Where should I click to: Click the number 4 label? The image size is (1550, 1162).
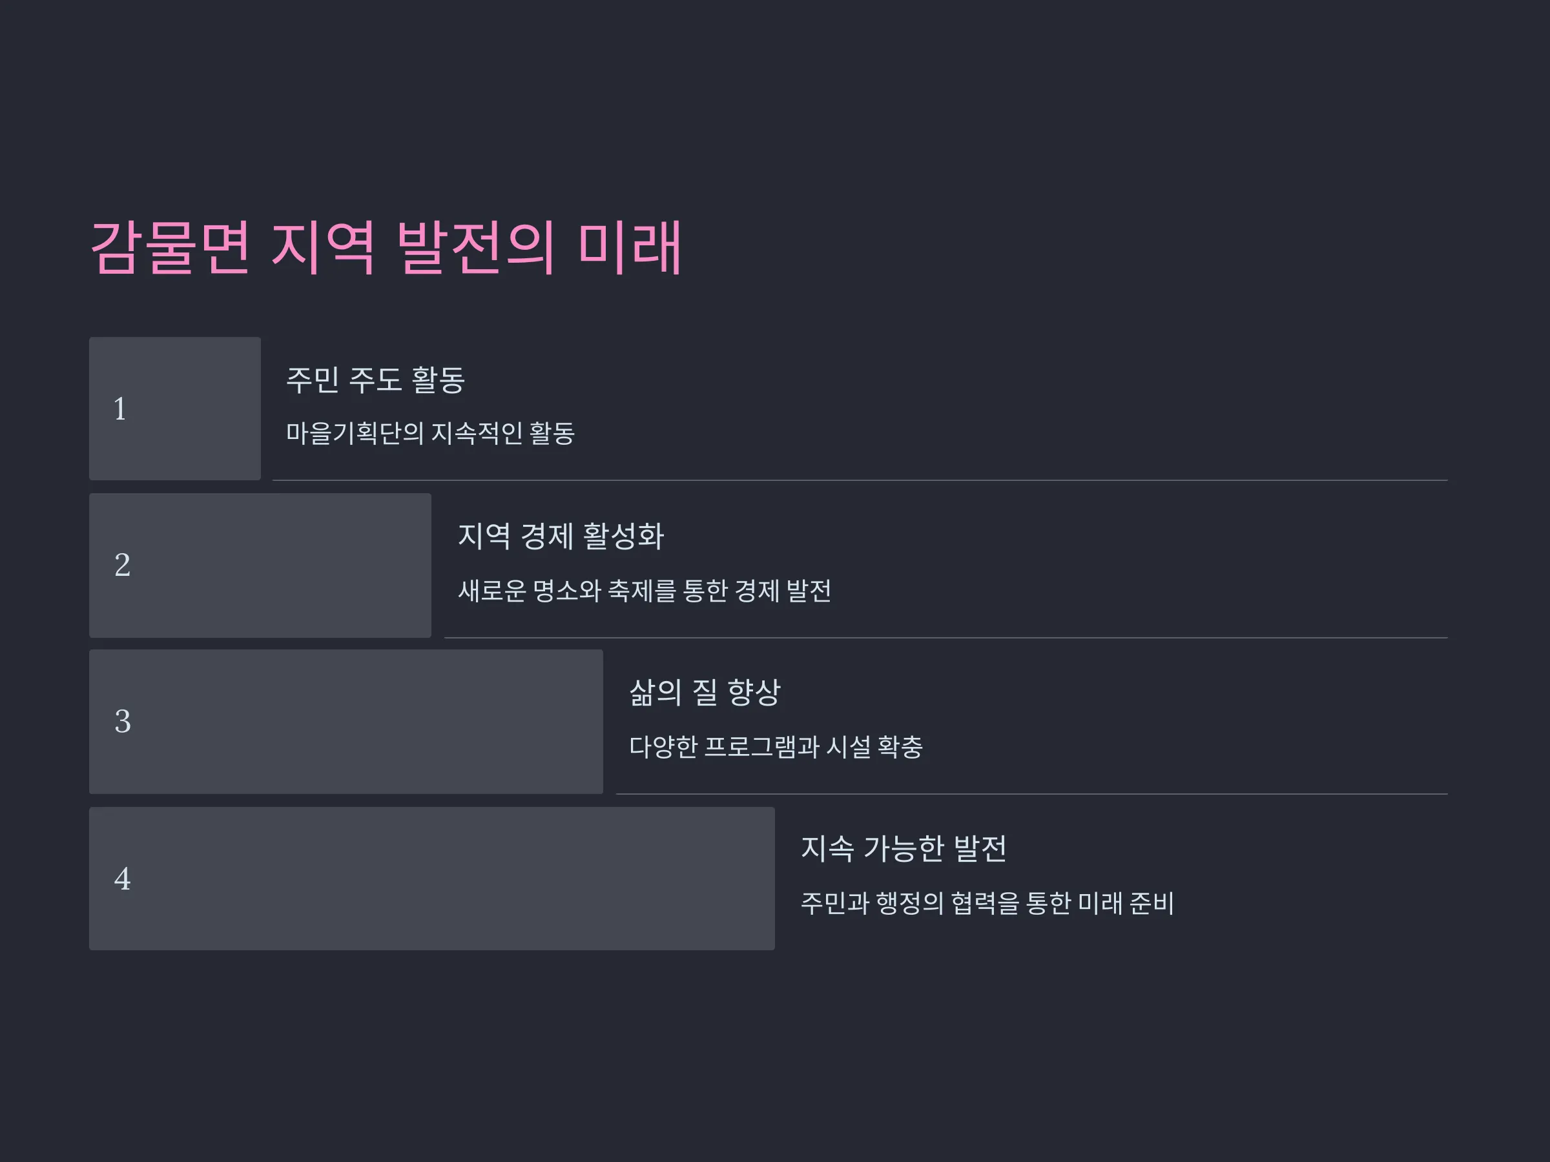tap(122, 879)
